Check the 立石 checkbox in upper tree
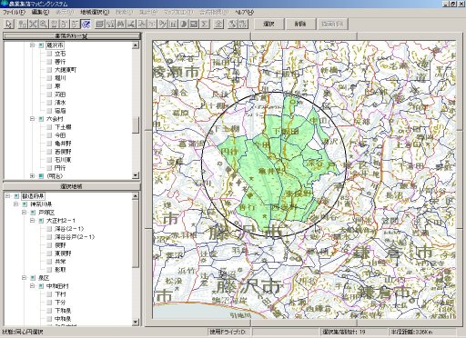 coord(49,54)
